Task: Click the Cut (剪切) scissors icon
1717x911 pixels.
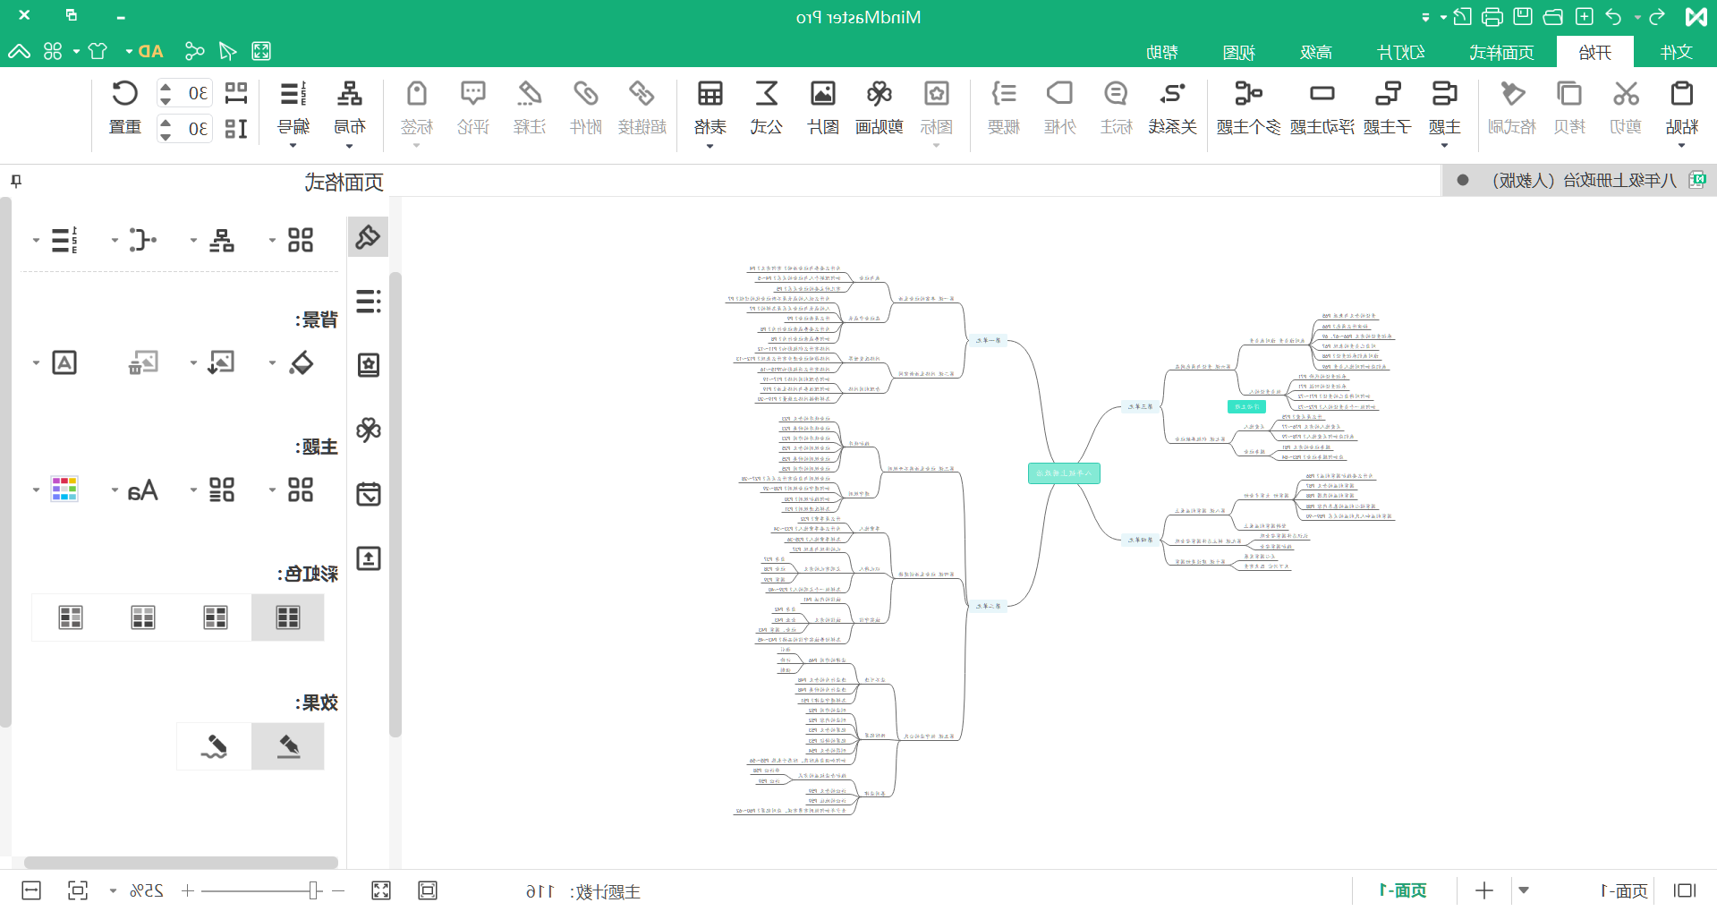Action: (1626, 94)
